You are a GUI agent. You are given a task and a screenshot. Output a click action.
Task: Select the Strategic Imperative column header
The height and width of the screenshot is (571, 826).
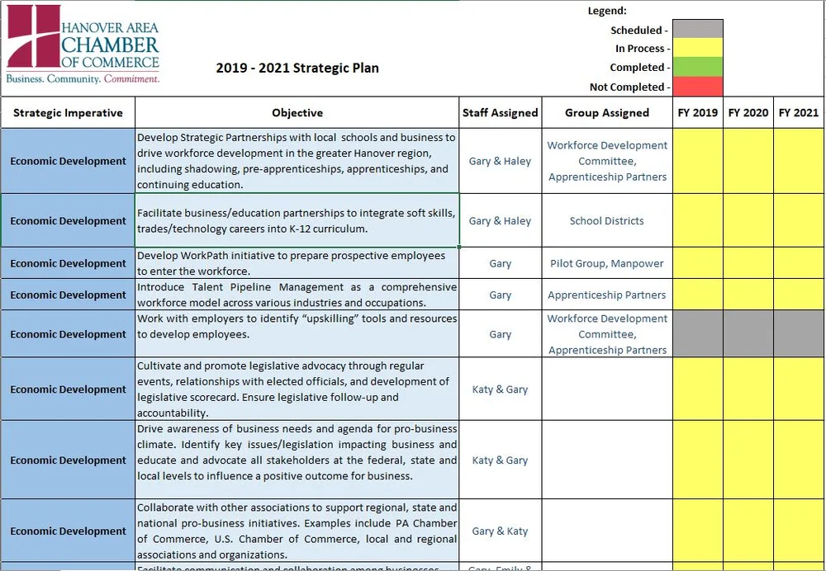67,112
